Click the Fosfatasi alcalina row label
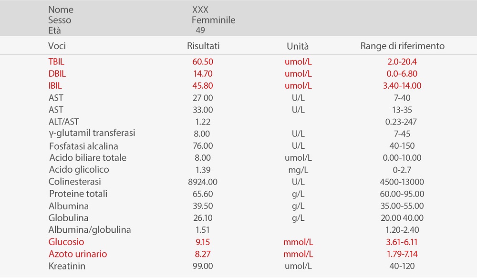Viewport: 477px width, 278px height. click(x=83, y=146)
